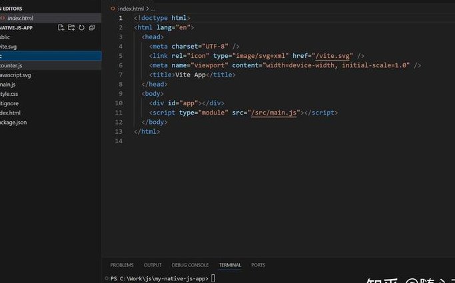Click the "viewport" meta name value
This screenshot has height=283, width=455.
tap(209, 65)
